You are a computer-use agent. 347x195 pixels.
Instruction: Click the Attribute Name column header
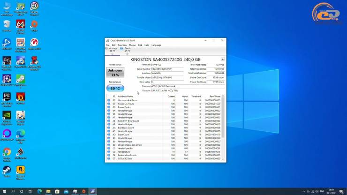click(126, 97)
